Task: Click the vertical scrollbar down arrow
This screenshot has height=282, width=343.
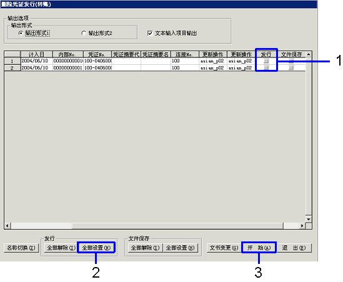Action: [x=309, y=219]
